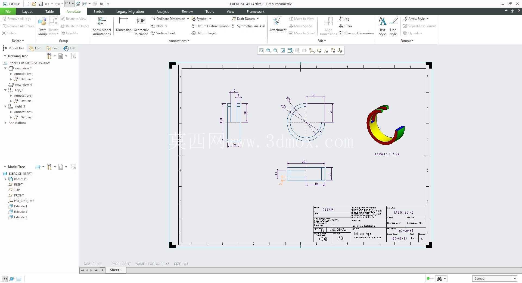Click the Repaint icon in graphics toolbar
Screen dimensions: 522x283
point(283,50)
